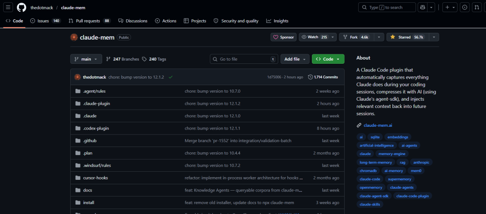Open the .claude-plugin folder name

(96, 104)
